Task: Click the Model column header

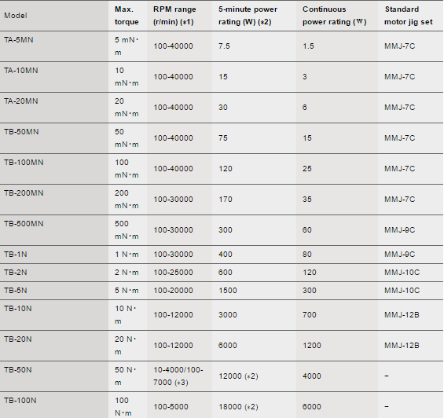Action: click(16, 15)
